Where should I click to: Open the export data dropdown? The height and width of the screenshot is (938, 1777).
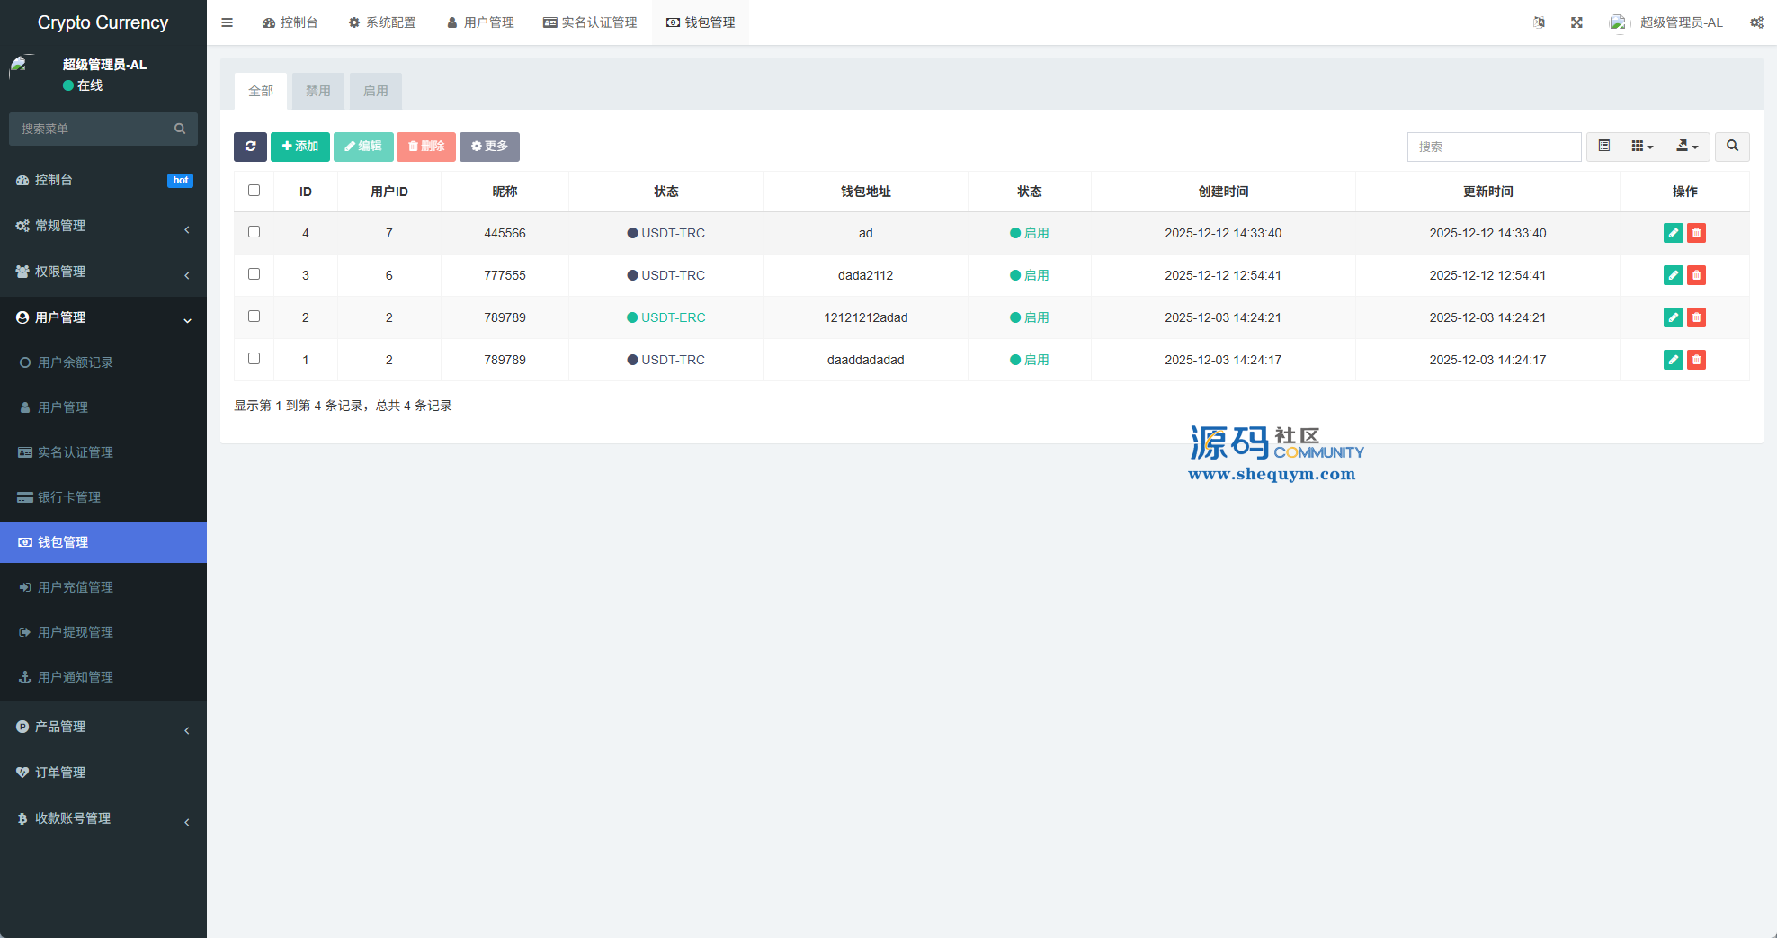1687,147
